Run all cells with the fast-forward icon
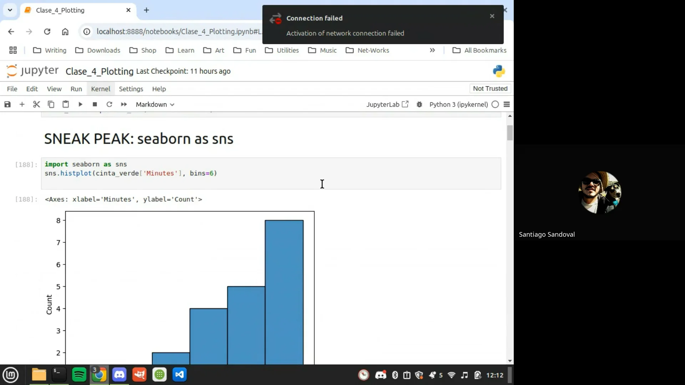The width and height of the screenshot is (685, 385). click(123, 104)
